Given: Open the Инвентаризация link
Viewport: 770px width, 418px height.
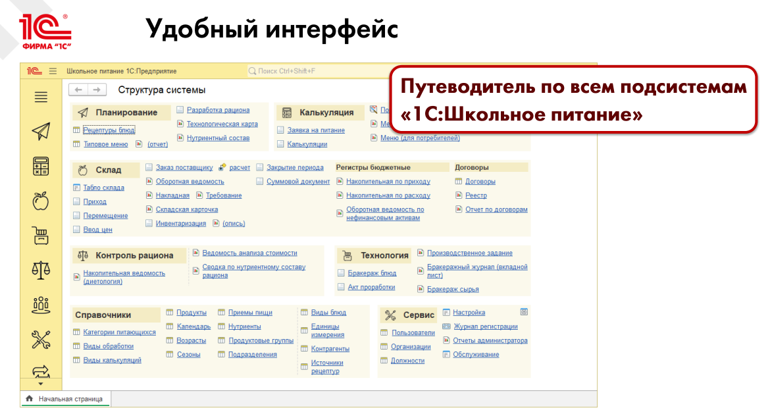Looking at the screenshot, I should pos(181,224).
